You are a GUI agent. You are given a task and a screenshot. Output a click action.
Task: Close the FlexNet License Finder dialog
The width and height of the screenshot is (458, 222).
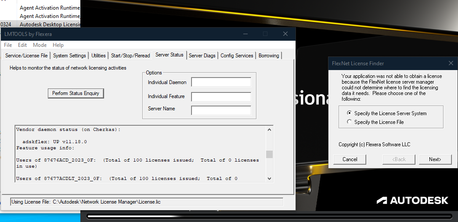[451, 63]
